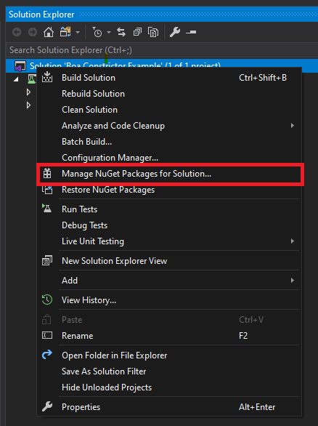Expand the first collapsed child tree node
The width and height of the screenshot is (318, 426).
pos(28,92)
